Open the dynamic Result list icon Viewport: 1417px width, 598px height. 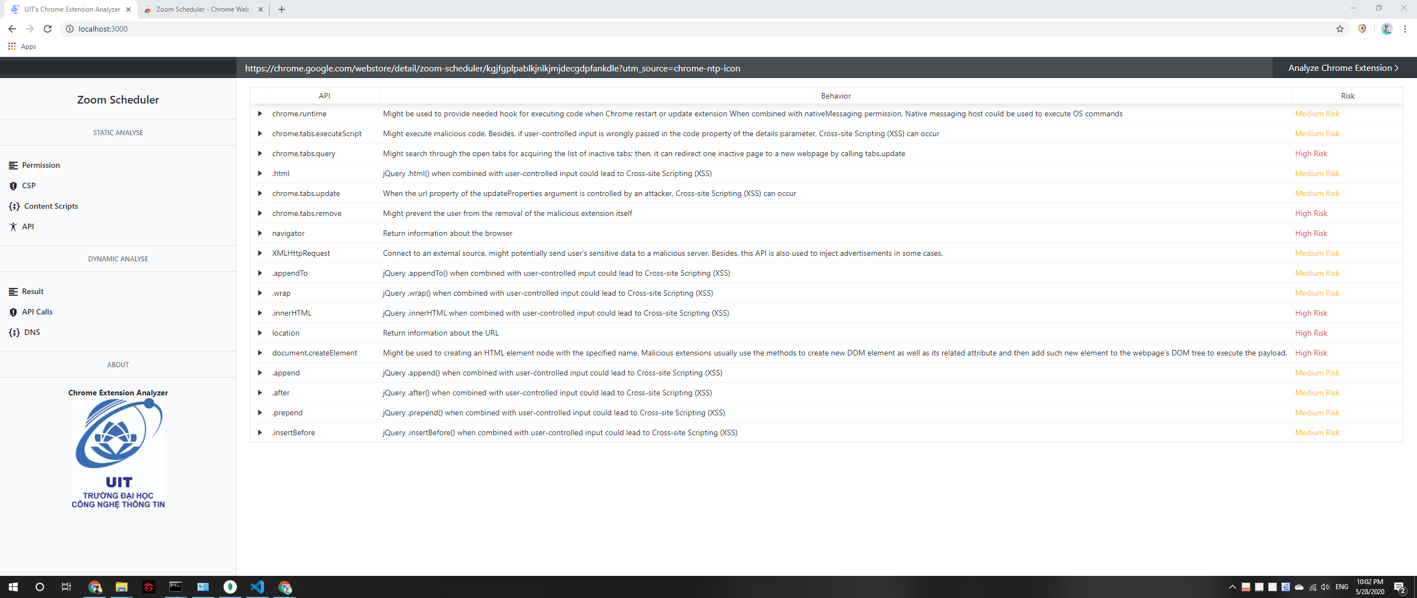(13, 292)
